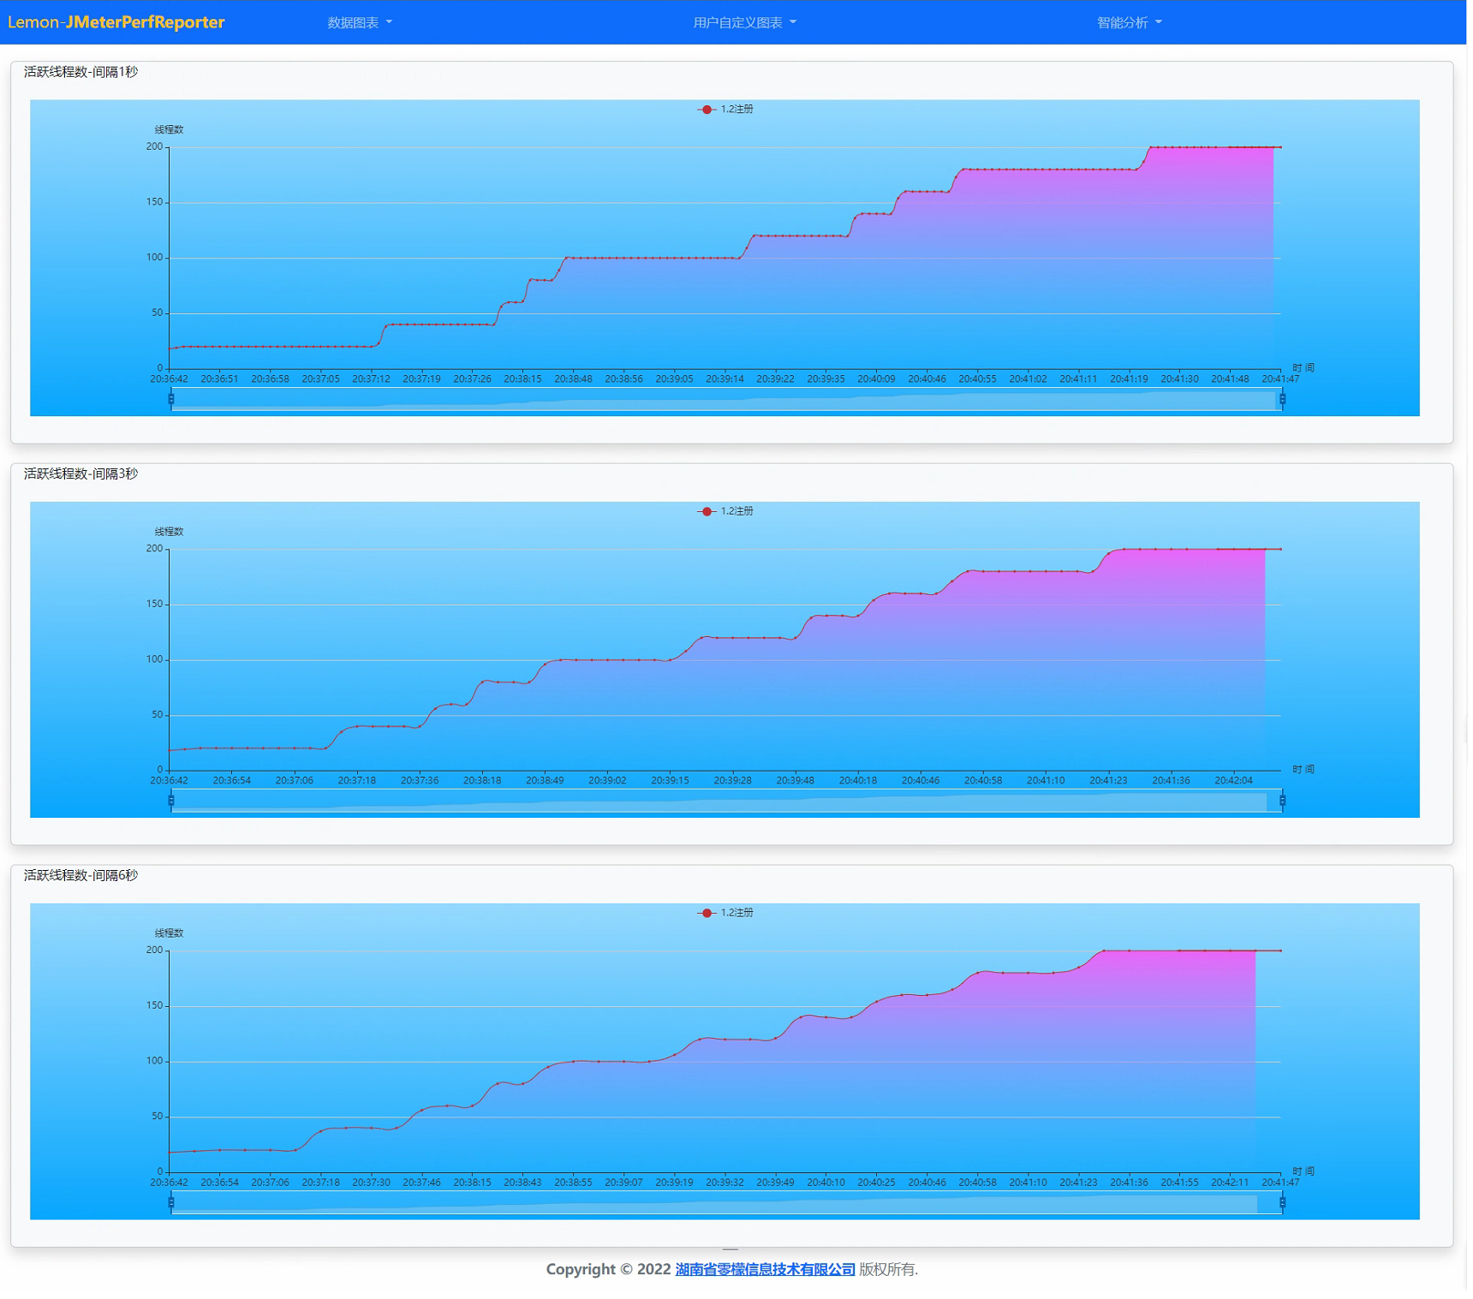Click left zoom handle of the 间隔1秒 chart
Viewport: 1473px width, 1299px height.
[x=171, y=399]
